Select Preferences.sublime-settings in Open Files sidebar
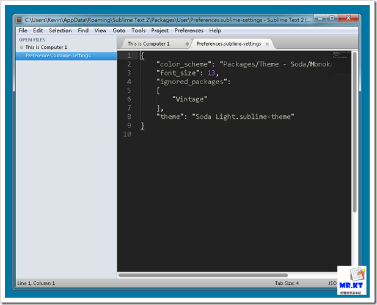This screenshot has height=305, width=377. click(66, 56)
